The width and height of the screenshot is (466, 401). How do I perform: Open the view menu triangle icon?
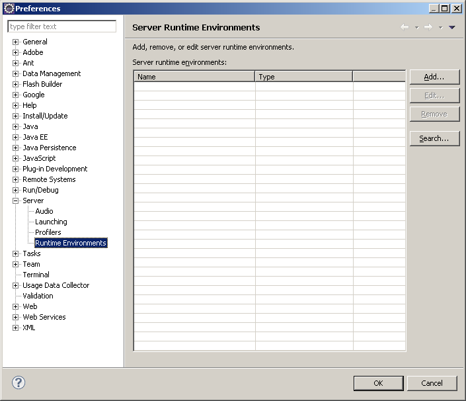coord(452,27)
